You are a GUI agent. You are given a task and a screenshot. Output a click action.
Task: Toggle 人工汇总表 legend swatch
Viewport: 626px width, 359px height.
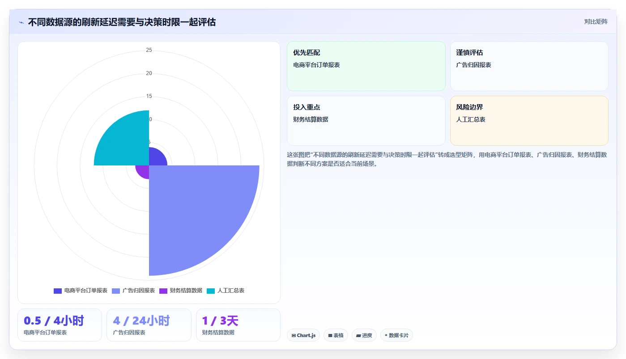[x=211, y=291]
